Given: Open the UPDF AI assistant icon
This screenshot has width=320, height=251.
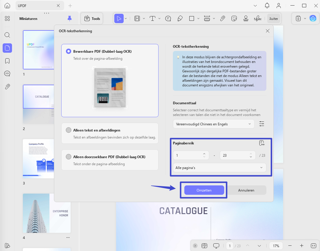Looking at the screenshot, I should coord(313,18).
